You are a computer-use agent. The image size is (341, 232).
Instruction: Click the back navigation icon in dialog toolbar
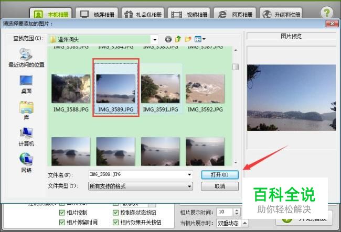168,39
